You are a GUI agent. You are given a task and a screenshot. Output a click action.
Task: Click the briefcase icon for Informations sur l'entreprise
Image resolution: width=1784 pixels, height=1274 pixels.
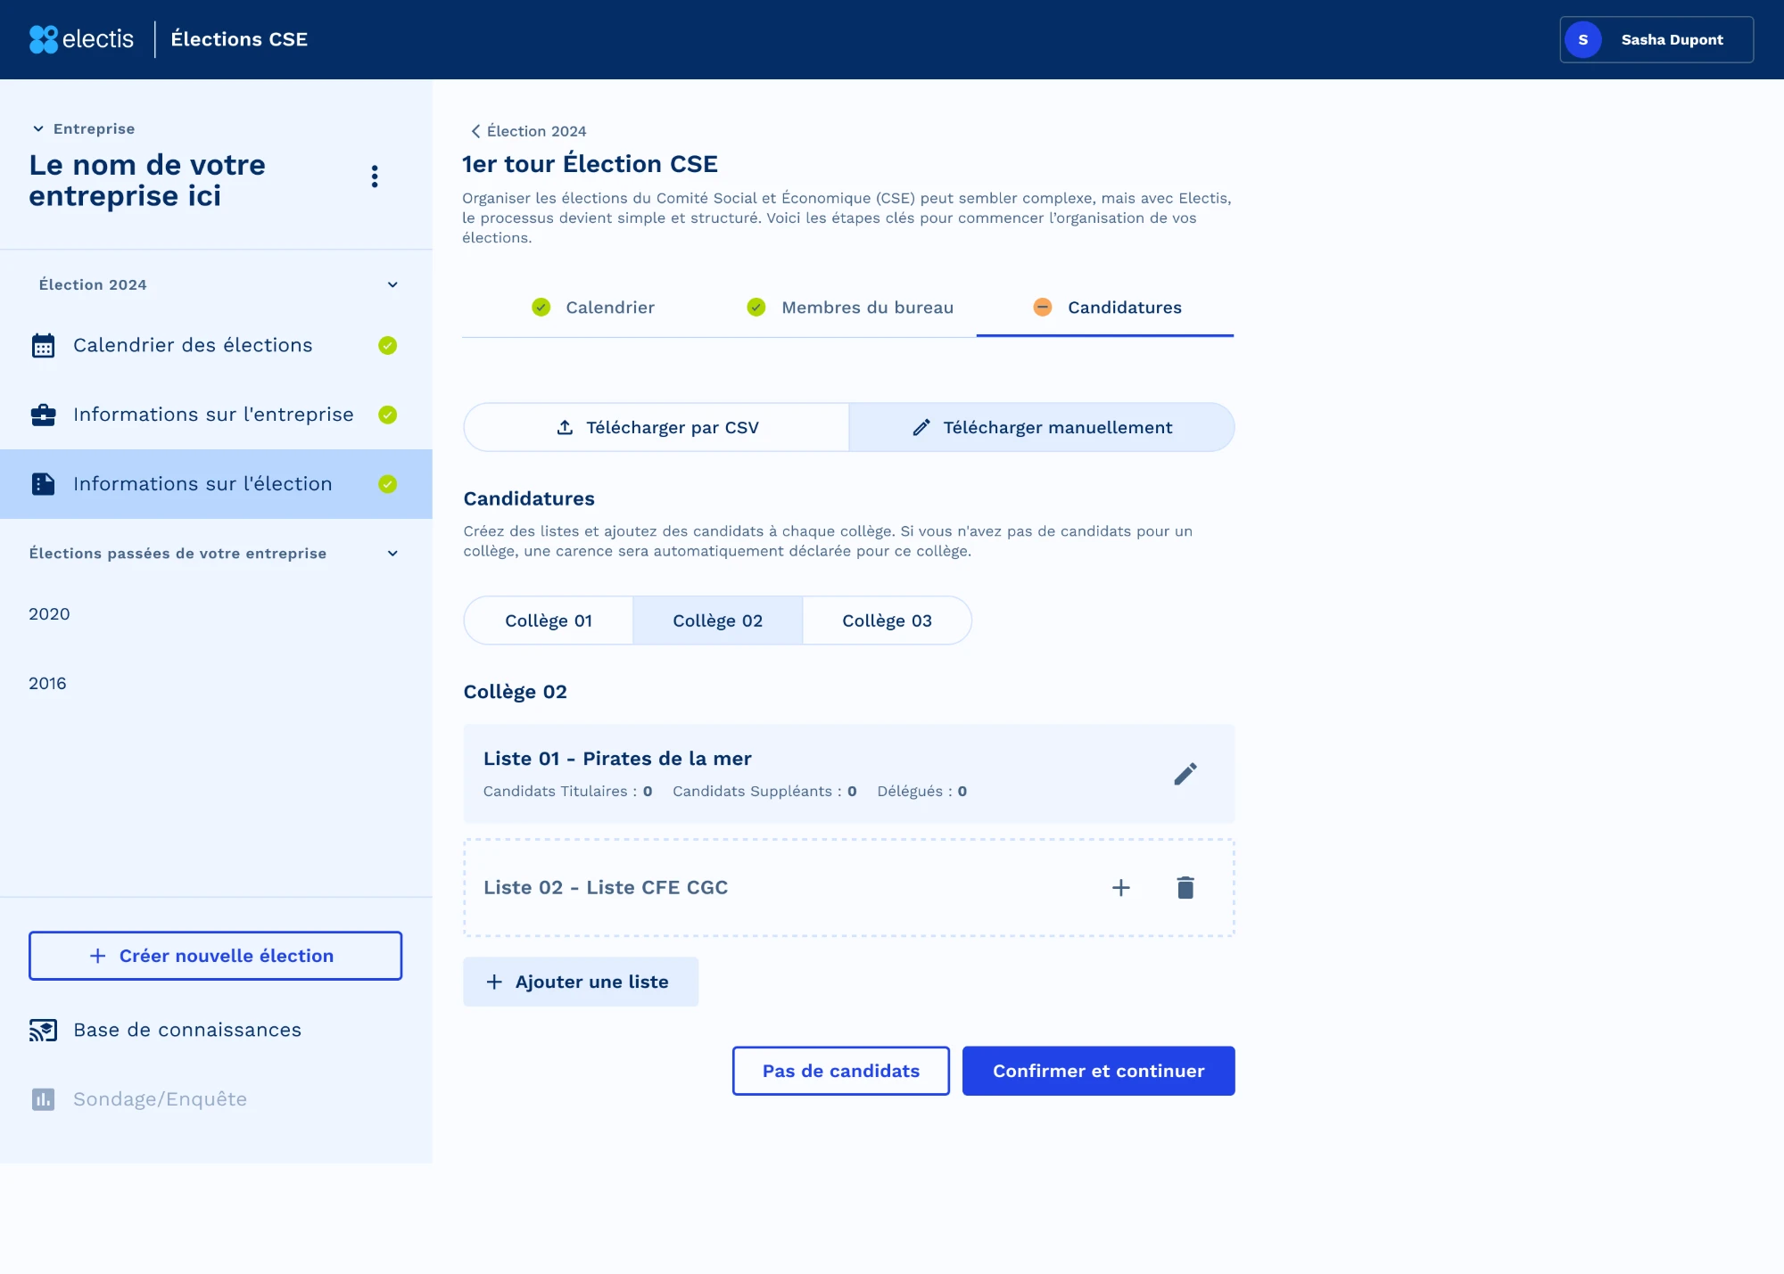(43, 415)
